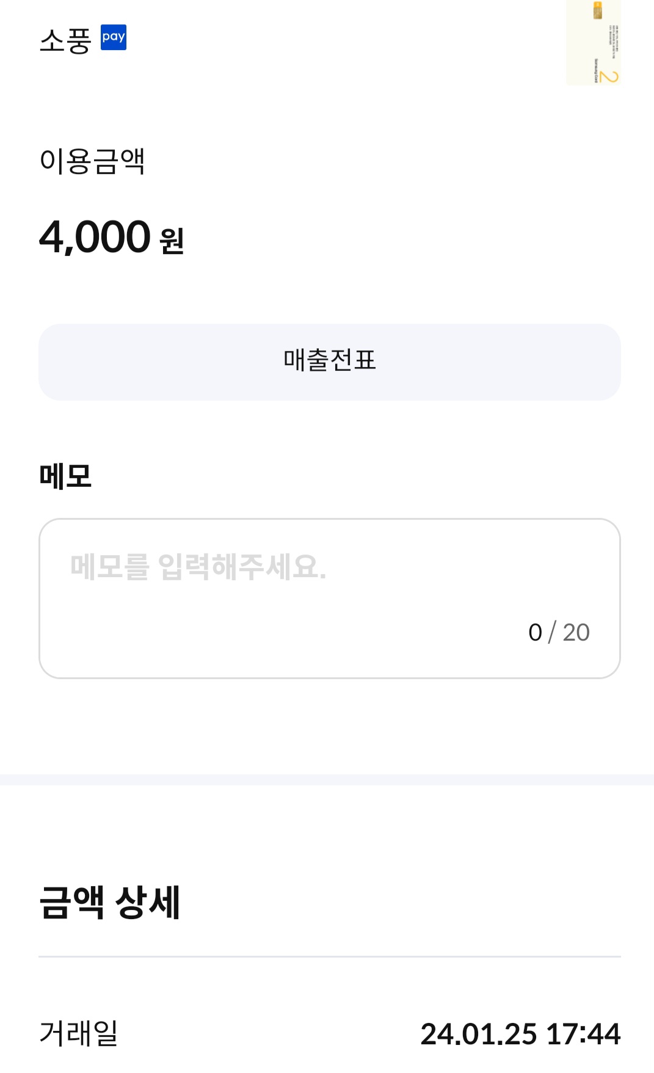Click the gold number 2 on card
The width and height of the screenshot is (654, 1073).
[609, 76]
